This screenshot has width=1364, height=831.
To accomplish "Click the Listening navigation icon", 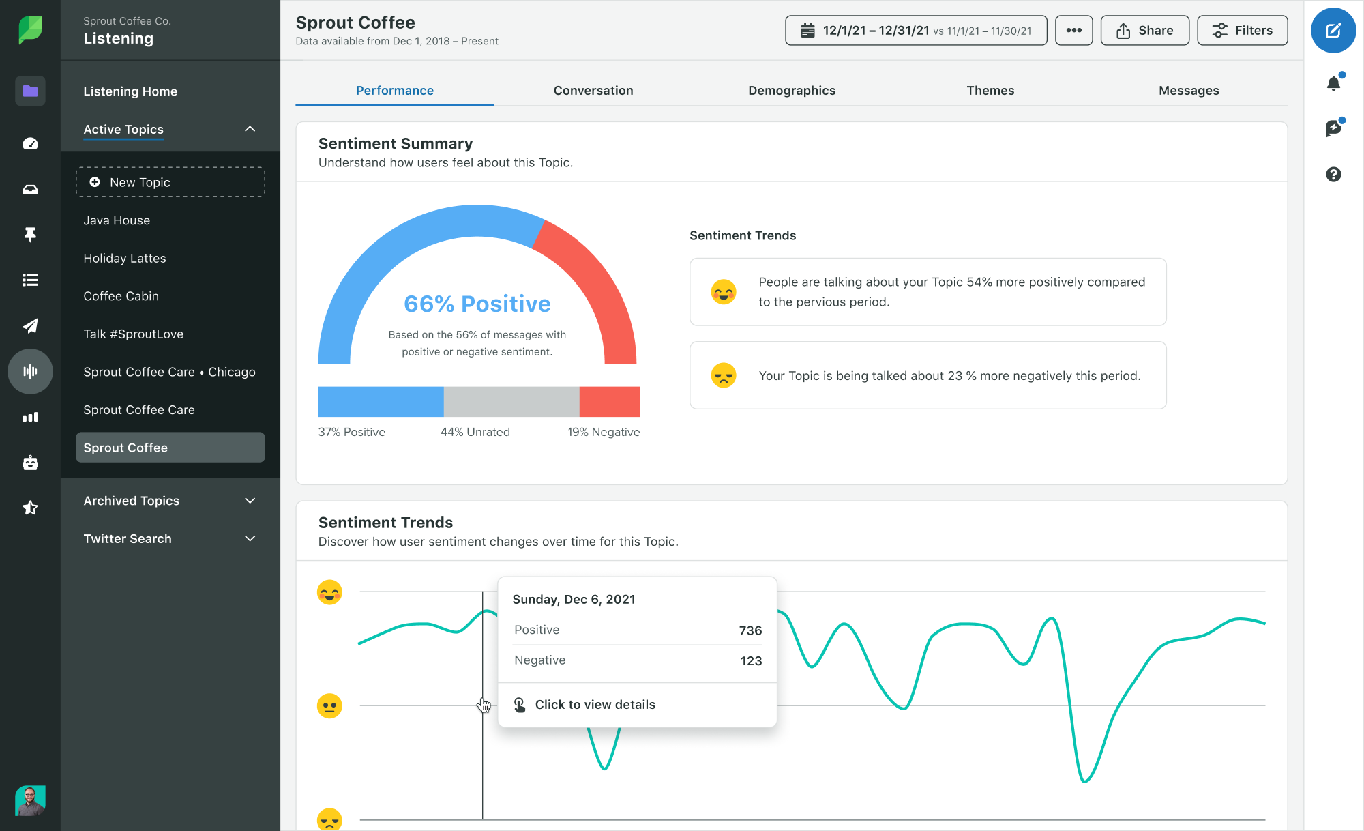I will click(x=30, y=372).
